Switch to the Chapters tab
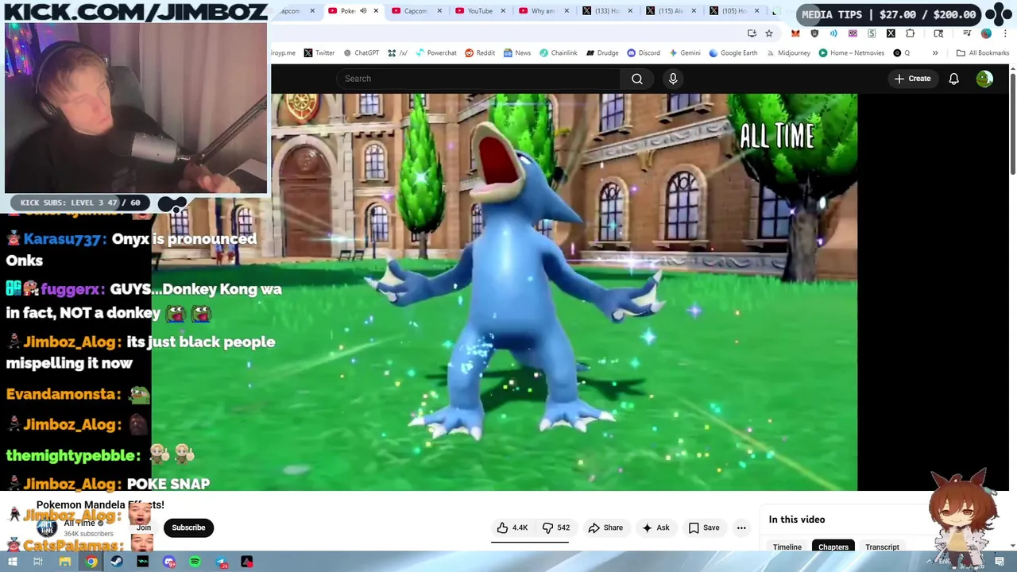This screenshot has width=1017, height=572. (833, 547)
